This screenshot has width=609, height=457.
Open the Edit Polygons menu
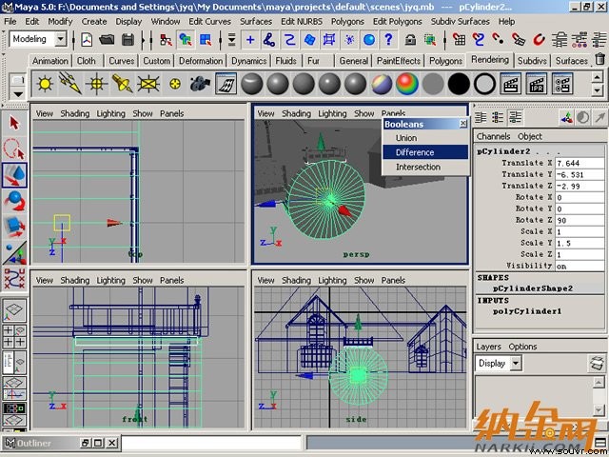(397, 21)
